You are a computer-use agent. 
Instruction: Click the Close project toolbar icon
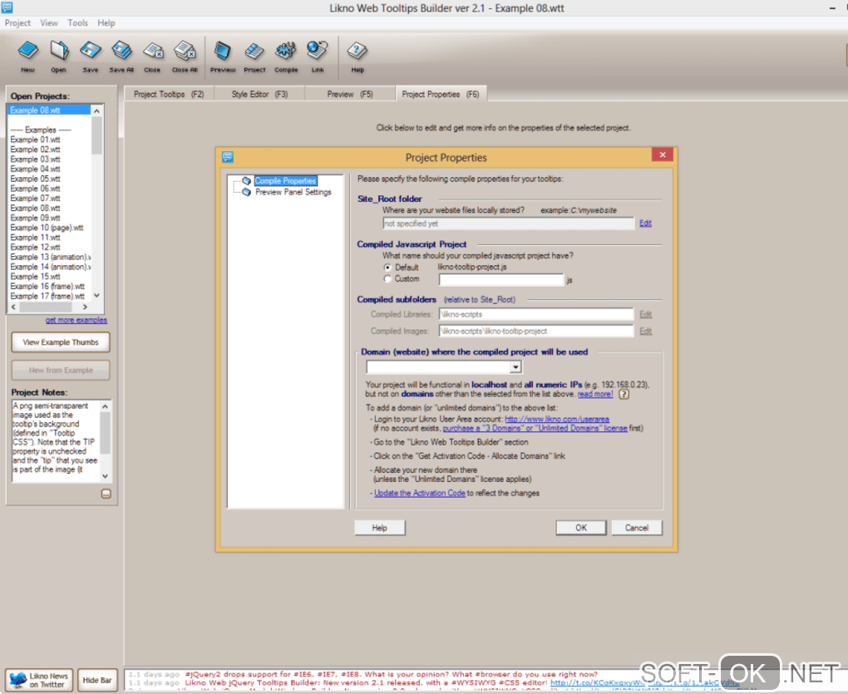153,57
